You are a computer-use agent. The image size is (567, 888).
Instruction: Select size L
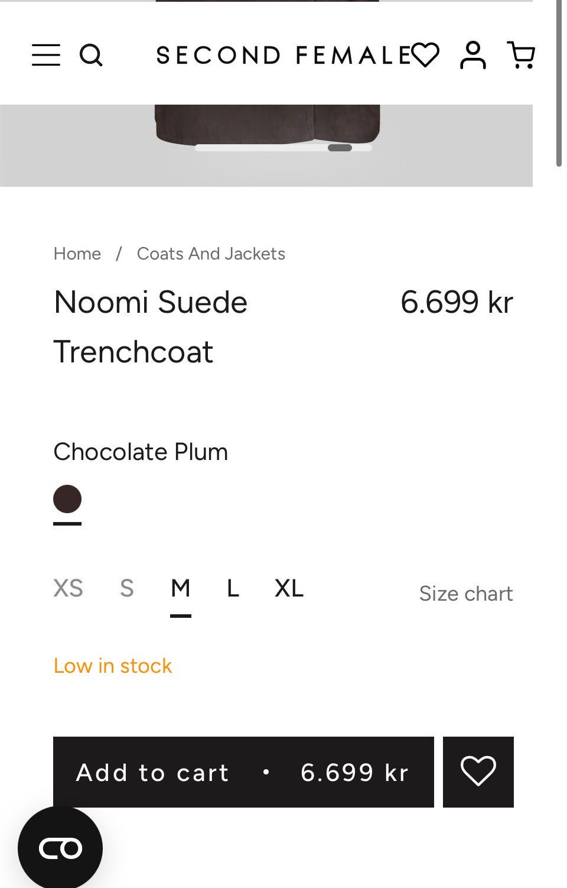233,589
